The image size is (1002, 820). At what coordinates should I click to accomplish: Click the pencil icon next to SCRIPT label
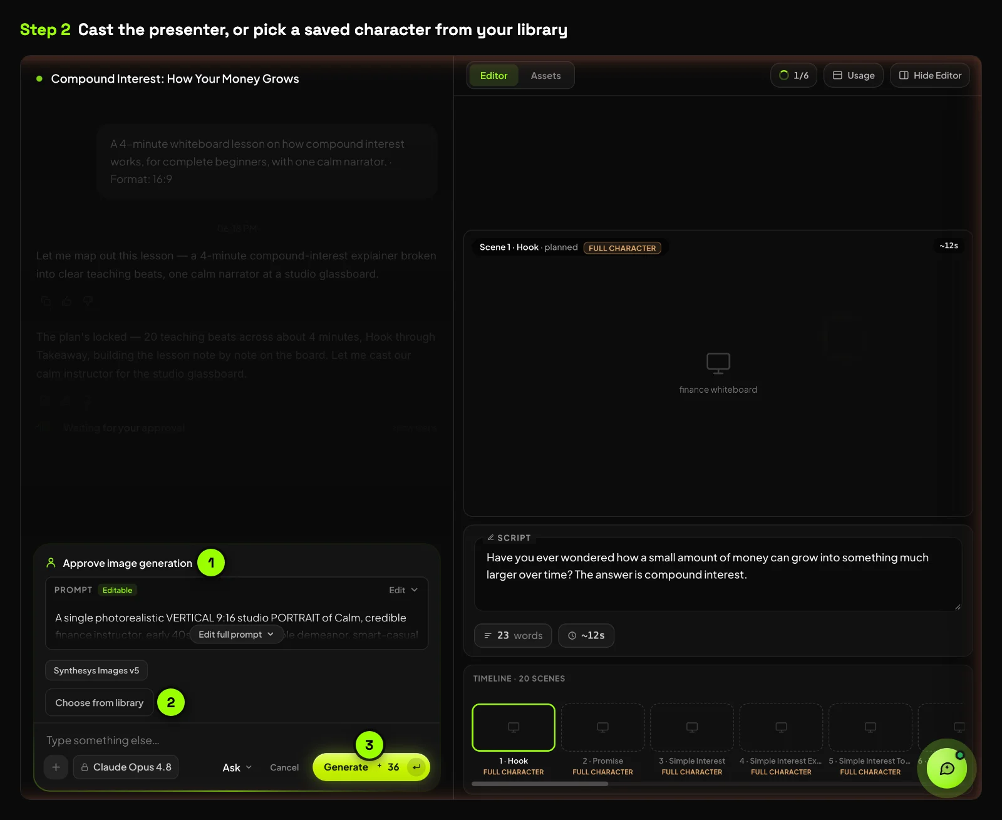[490, 537]
